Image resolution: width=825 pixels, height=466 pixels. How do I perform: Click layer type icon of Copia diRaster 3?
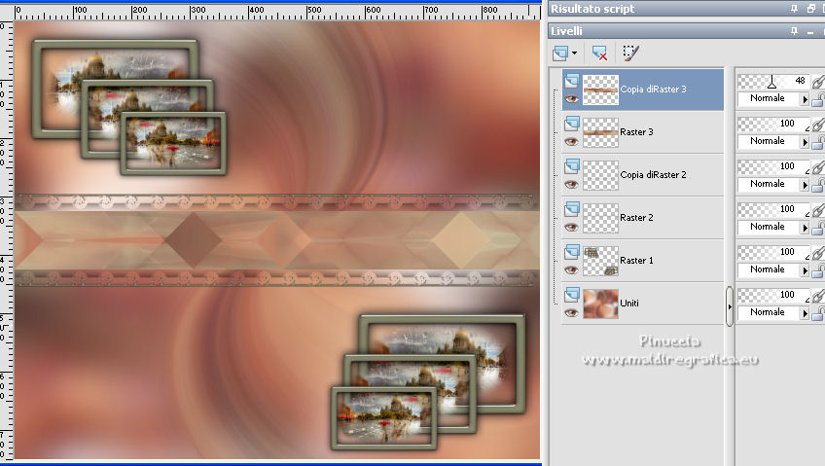[572, 81]
